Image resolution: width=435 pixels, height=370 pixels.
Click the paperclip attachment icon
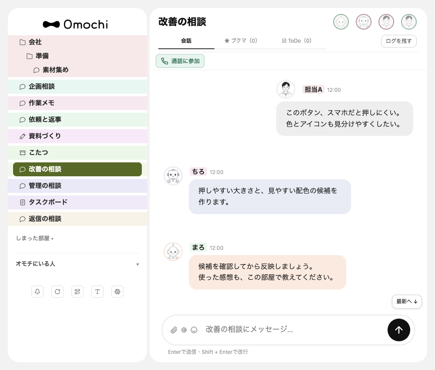pyautogui.click(x=174, y=330)
